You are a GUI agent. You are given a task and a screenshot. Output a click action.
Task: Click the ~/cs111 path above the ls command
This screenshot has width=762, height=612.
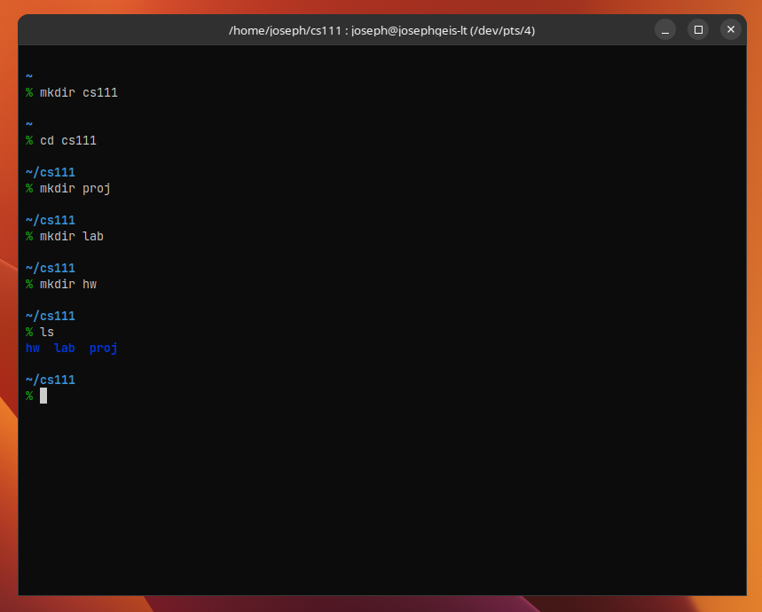pyautogui.click(x=51, y=316)
